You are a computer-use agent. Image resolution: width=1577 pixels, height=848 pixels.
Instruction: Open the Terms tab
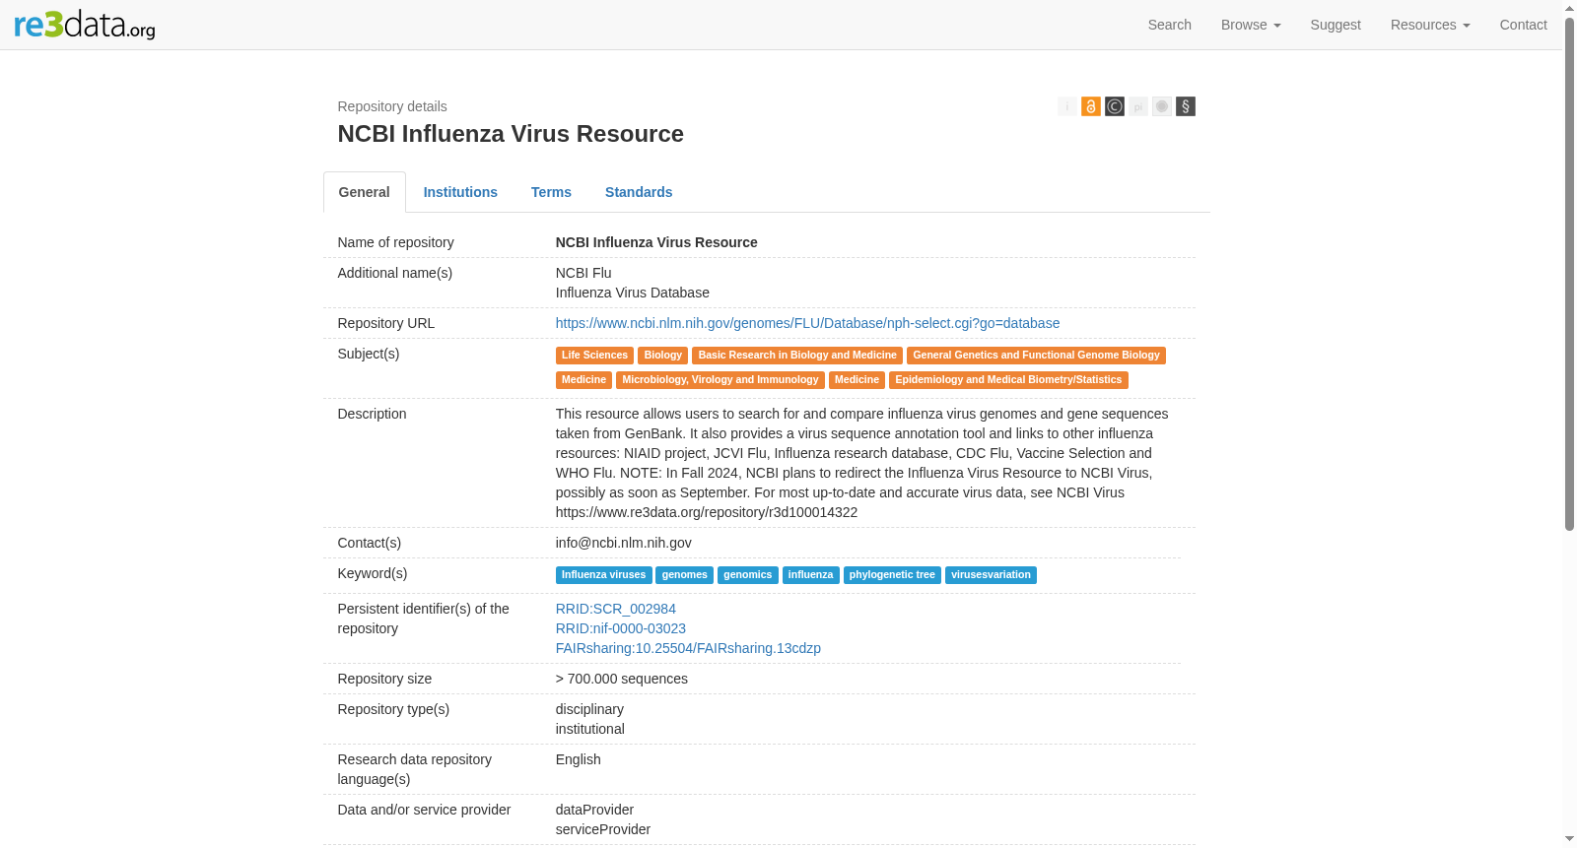pyautogui.click(x=551, y=192)
